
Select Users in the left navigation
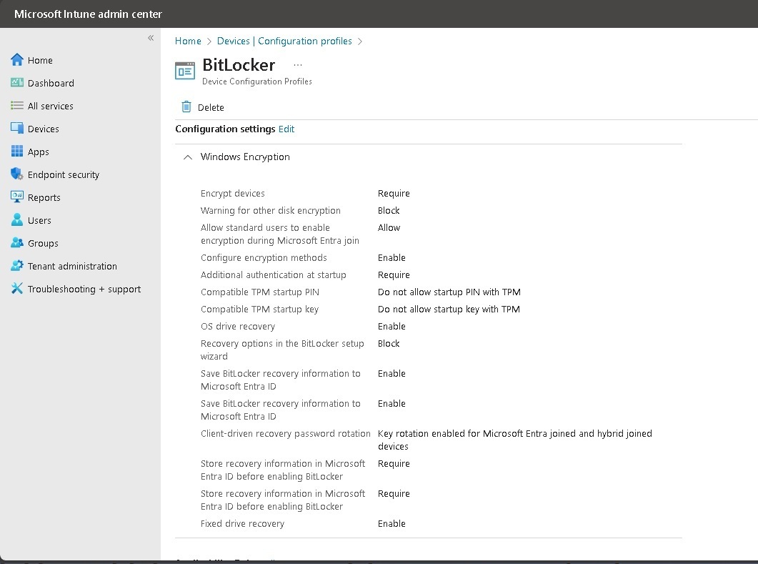(39, 220)
